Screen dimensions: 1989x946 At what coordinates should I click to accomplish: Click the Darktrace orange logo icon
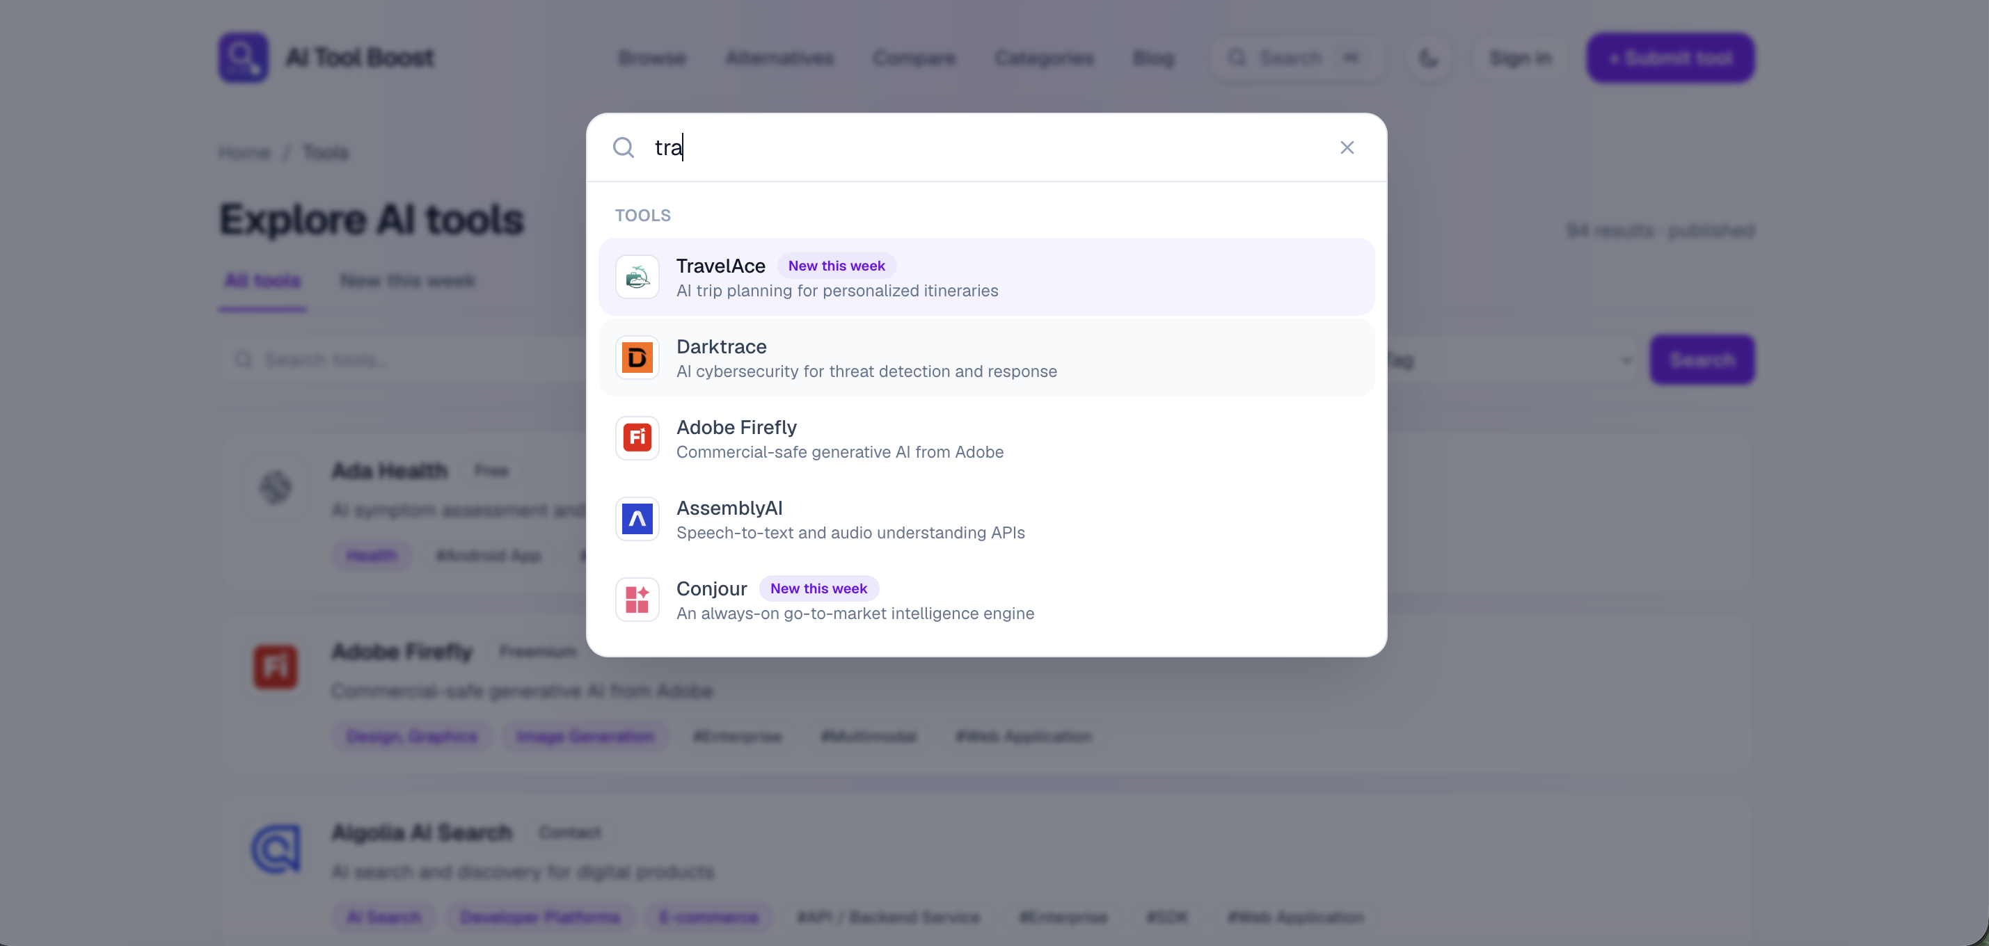pyautogui.click(x=637, y=358)
